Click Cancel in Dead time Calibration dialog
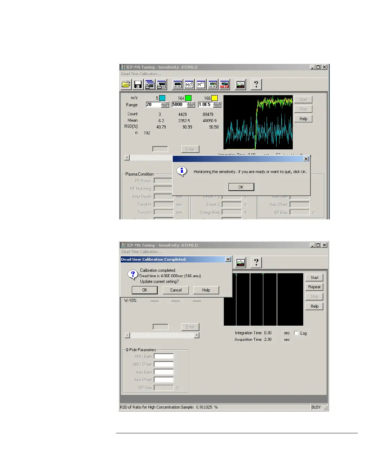Screen dimensions: 388x466 coord(176,290)
